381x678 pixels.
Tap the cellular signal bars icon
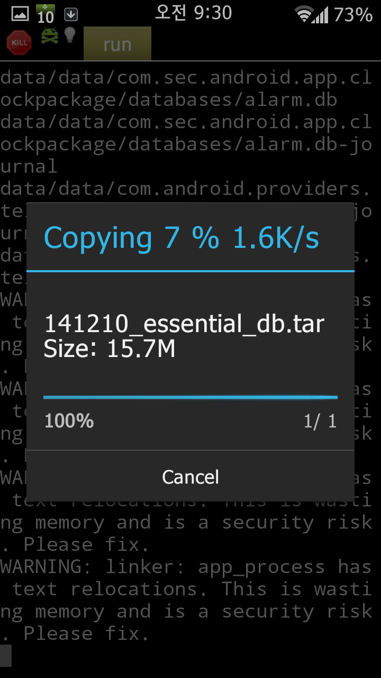coord(320,14)
